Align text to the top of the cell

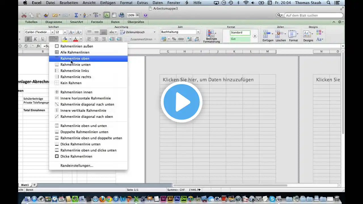coord(89,32)
